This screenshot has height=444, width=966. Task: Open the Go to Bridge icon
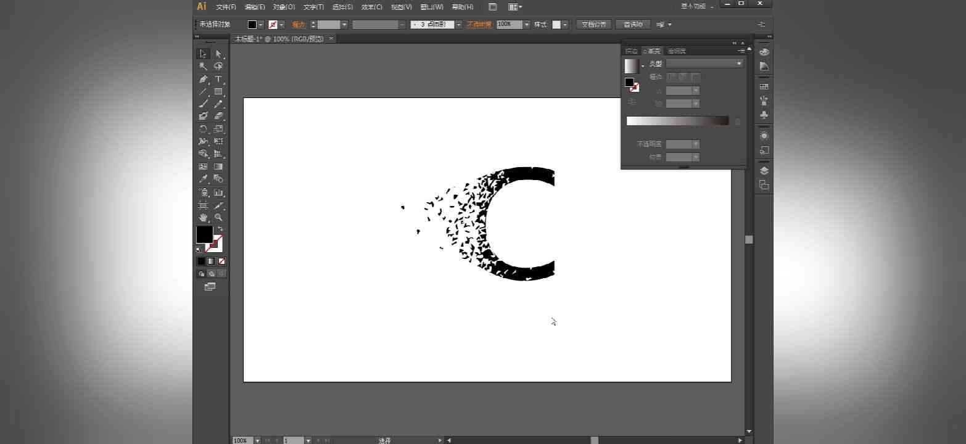(x=492, y=7)
